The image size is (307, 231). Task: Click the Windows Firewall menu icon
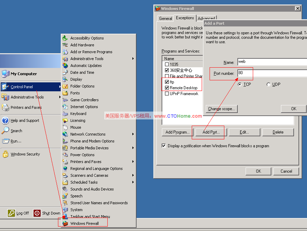[x=65, y=223]
